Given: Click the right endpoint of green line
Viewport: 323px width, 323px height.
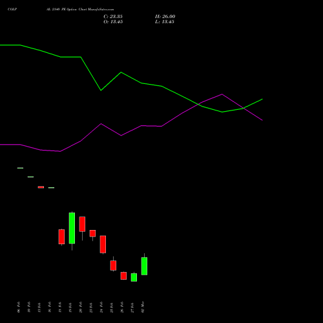Looking at the screenshot, I should [262, 99].
